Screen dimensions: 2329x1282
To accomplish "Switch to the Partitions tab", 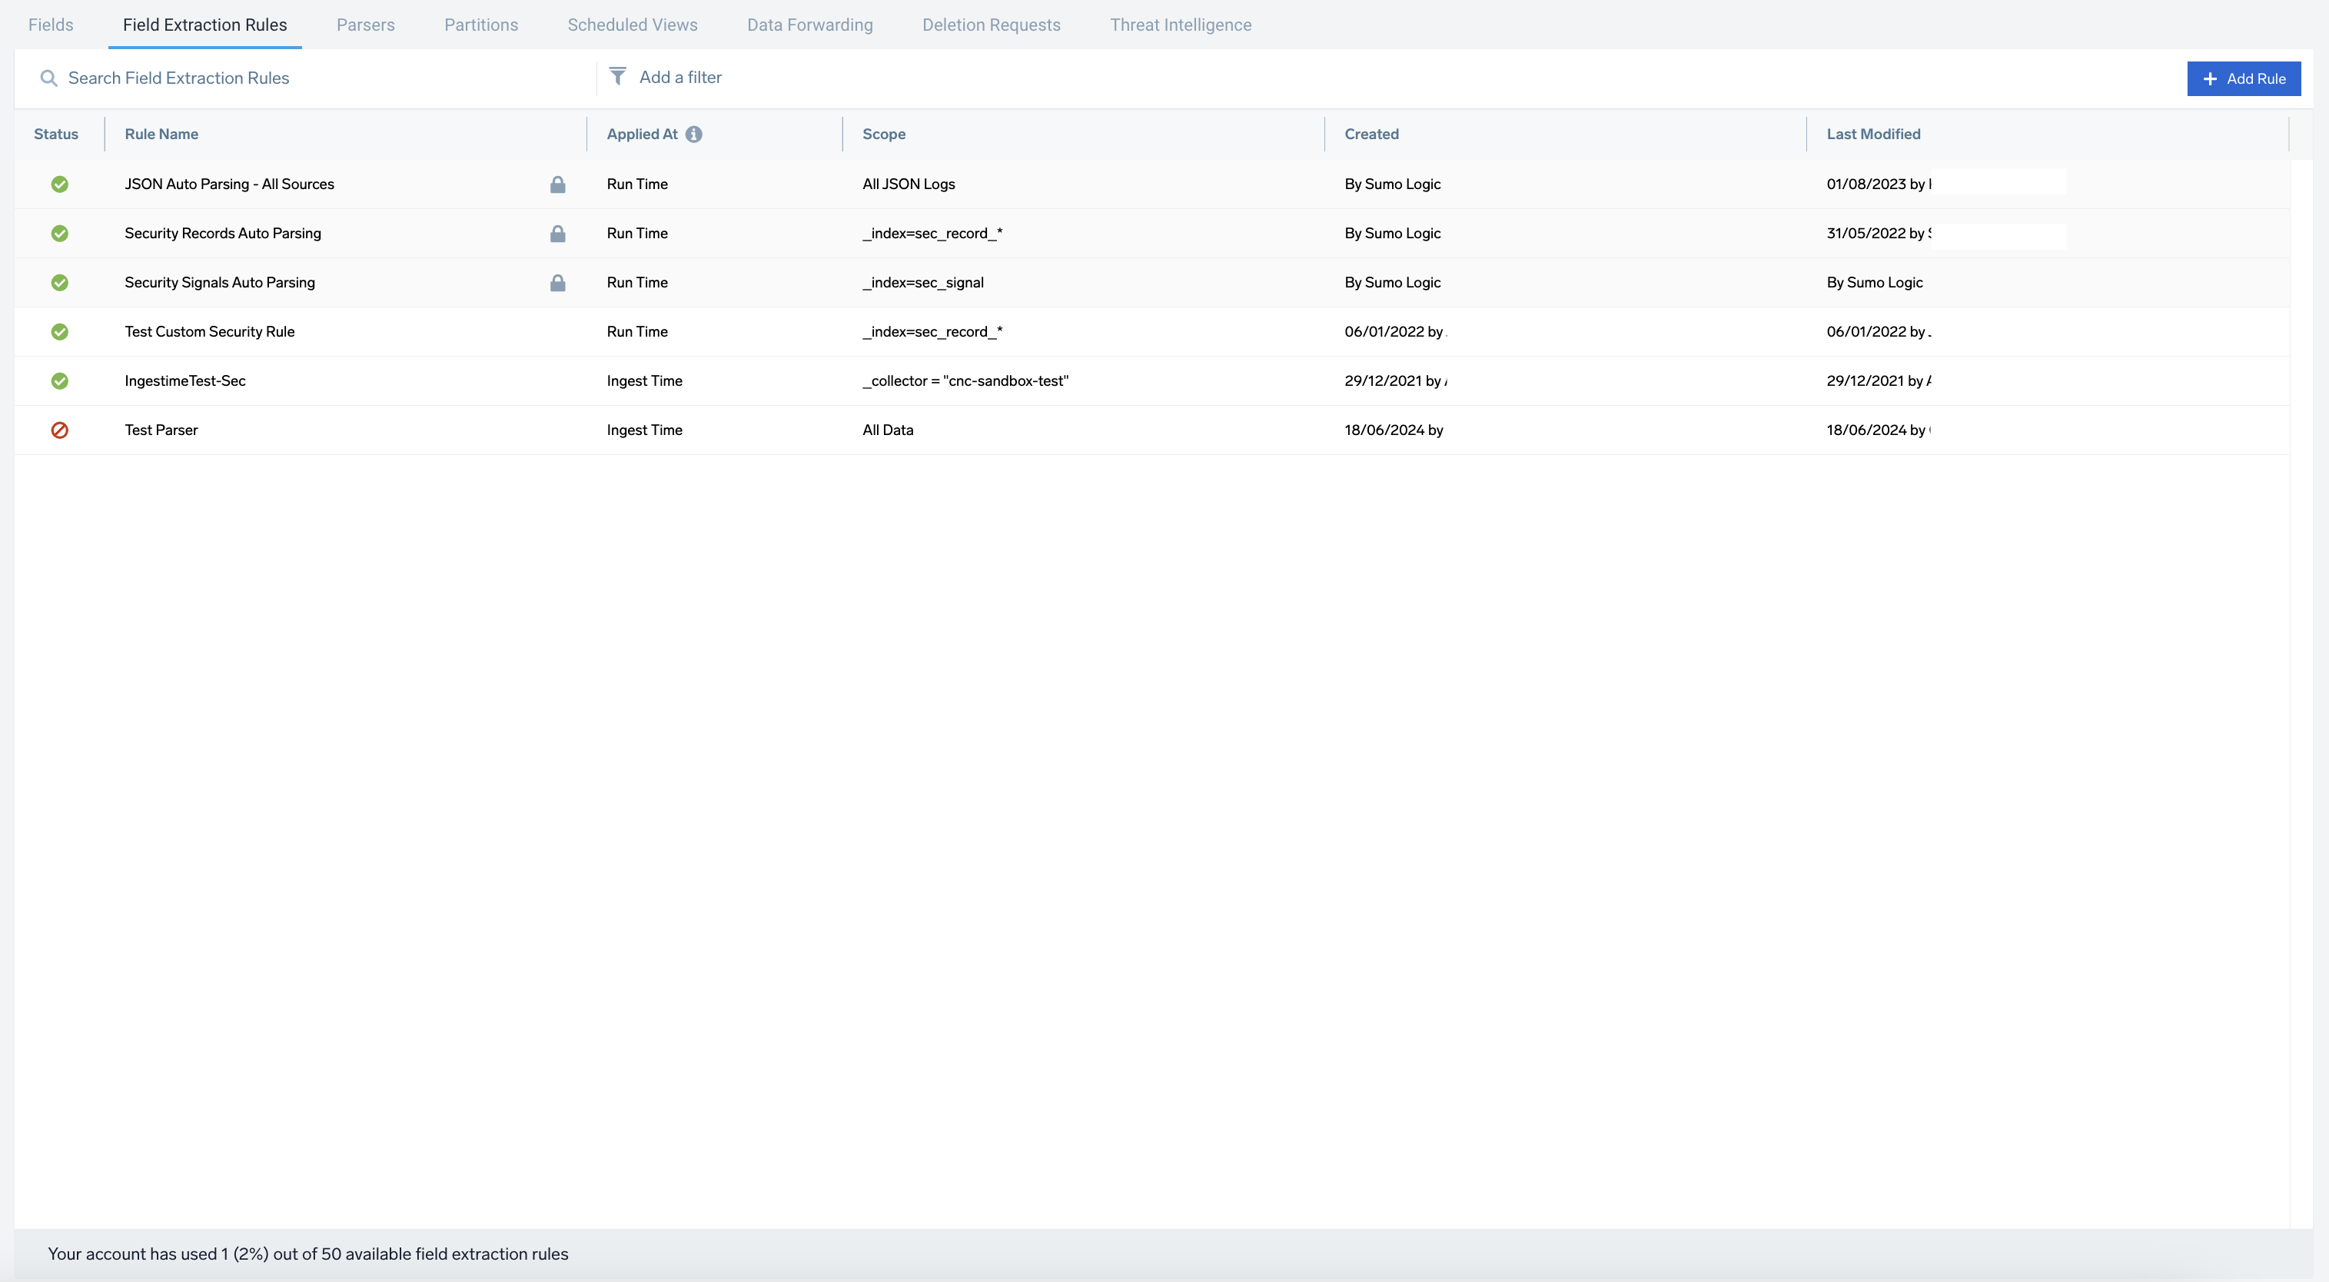I will coord(481,25).
